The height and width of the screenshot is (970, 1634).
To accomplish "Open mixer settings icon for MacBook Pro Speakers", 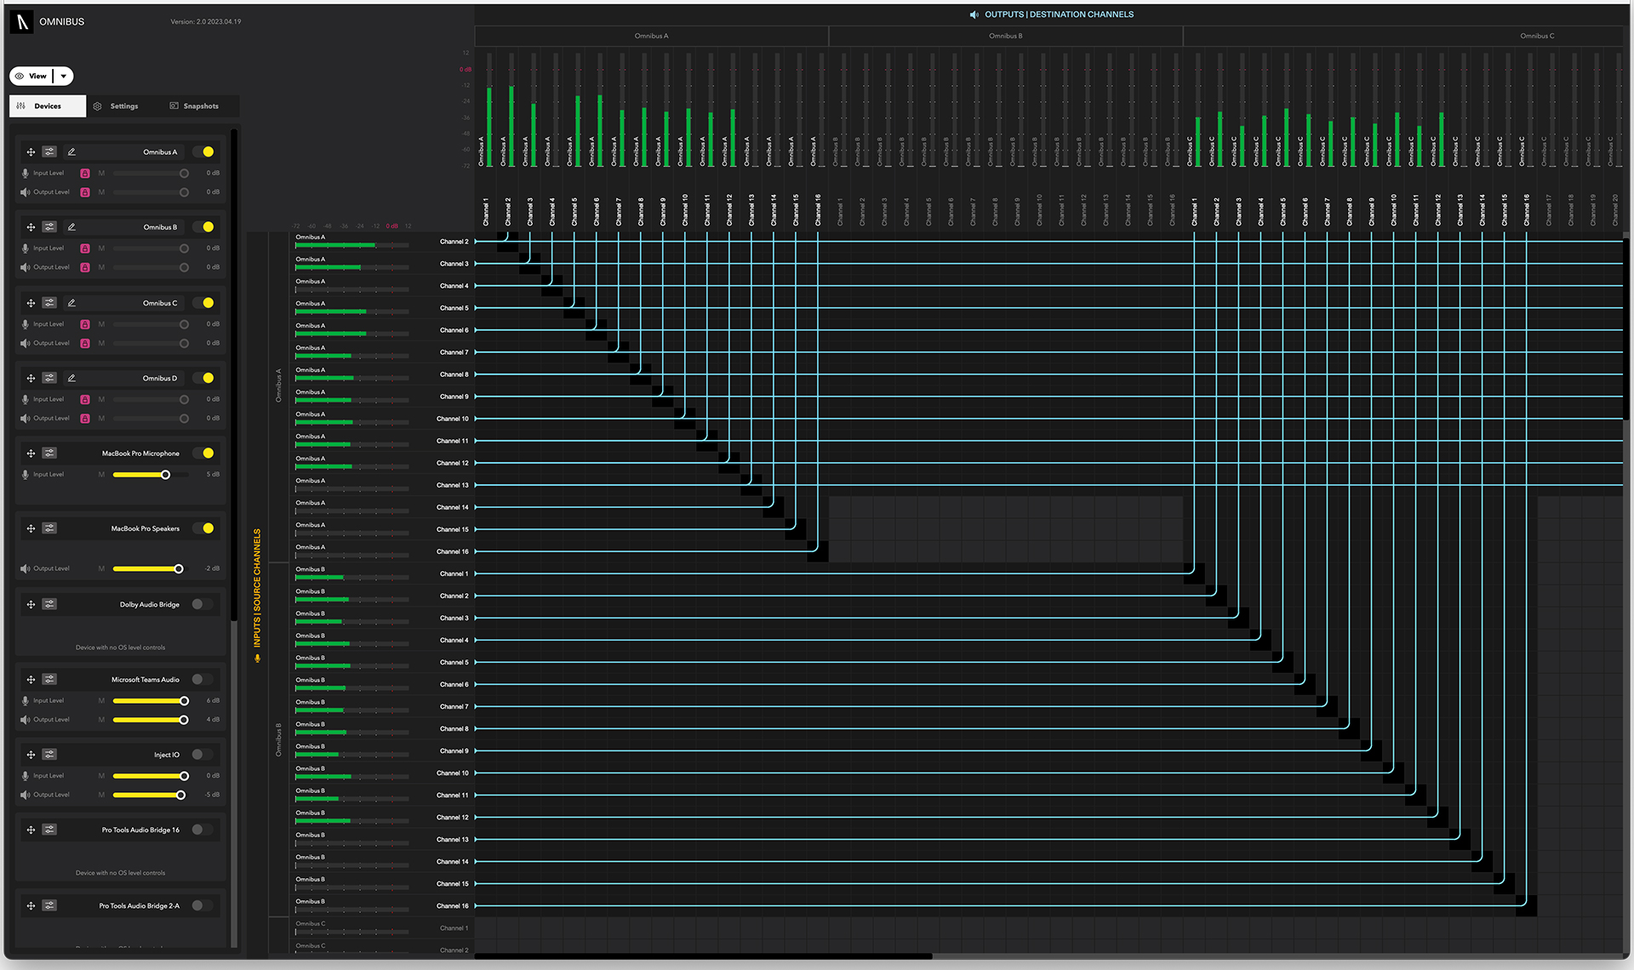I will tap(49, 528).
